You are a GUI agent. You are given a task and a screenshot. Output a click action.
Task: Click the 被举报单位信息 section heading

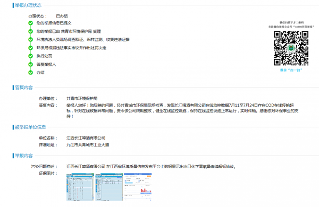coord(30,127)
